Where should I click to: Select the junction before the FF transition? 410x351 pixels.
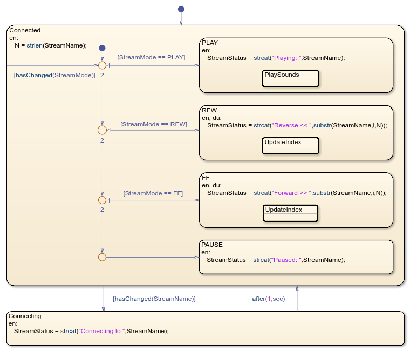pos(102,200)
